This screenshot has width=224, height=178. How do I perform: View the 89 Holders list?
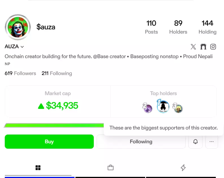(178, 27)
